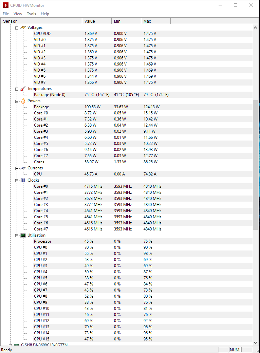Click the 75 °C package temperature value
The image size is (260, 353).
pos(97,95)
